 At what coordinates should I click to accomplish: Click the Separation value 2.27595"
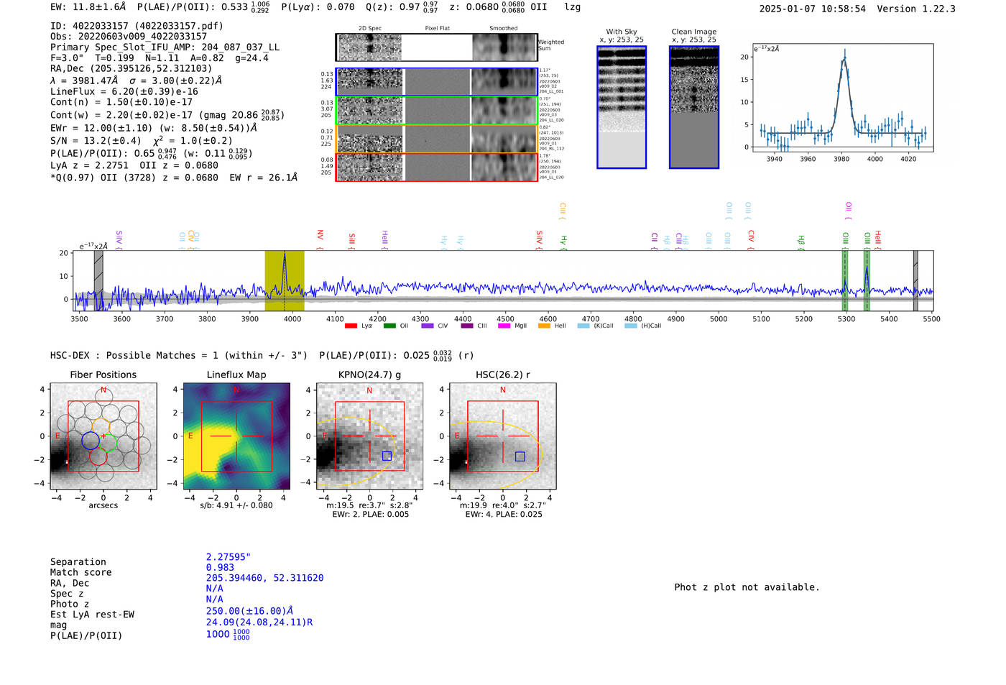click(x=228, y=557)
